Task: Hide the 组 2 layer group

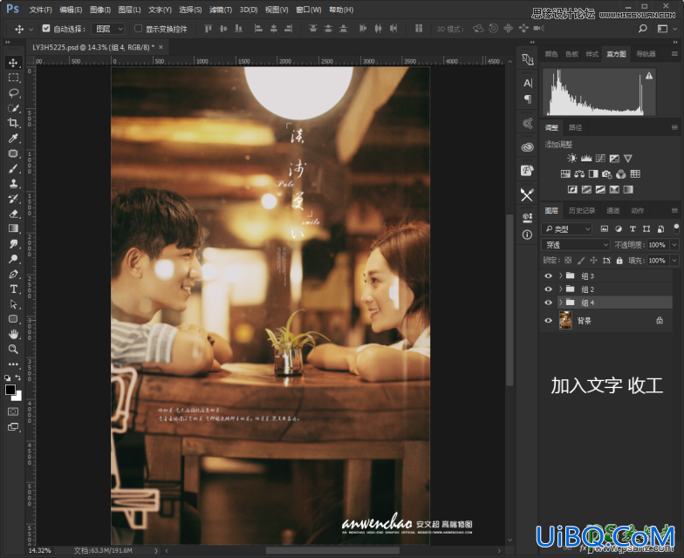Action: 548,289
